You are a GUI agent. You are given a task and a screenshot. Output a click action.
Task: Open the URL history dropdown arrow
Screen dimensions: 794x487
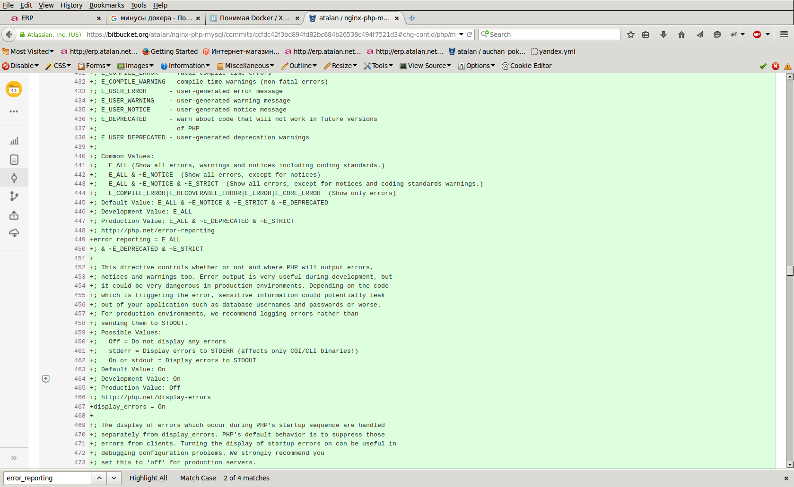coord(461,34)
